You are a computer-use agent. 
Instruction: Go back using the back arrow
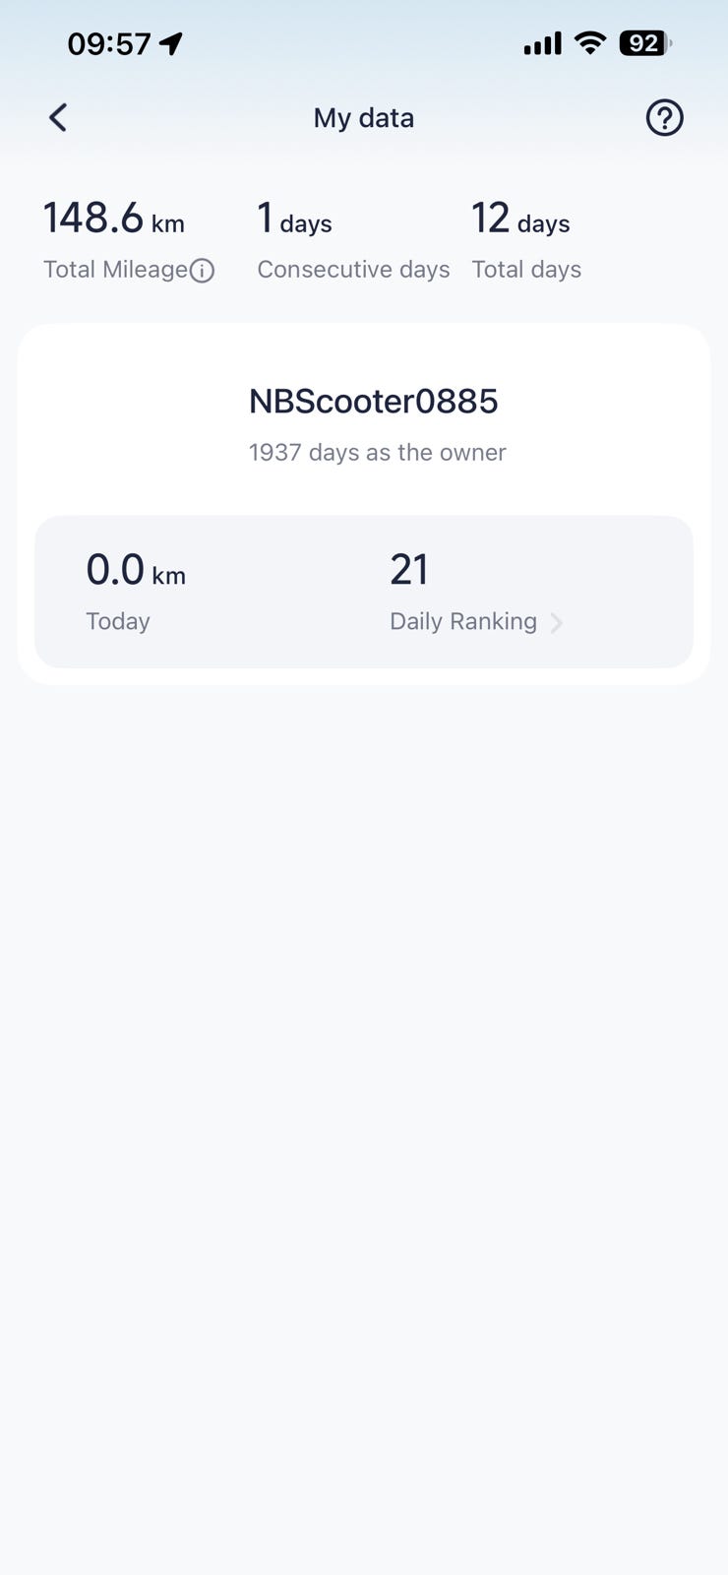[x=58, y=118]
